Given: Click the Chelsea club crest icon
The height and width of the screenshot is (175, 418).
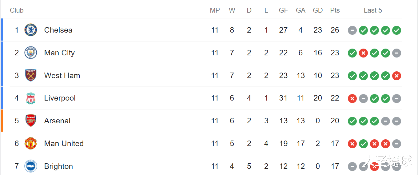Looking at the screenshot, I should pos(31,30).
